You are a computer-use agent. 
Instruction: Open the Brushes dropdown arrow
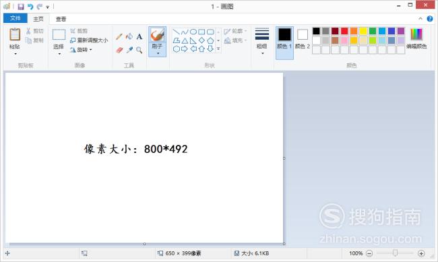tap(158, 53)
